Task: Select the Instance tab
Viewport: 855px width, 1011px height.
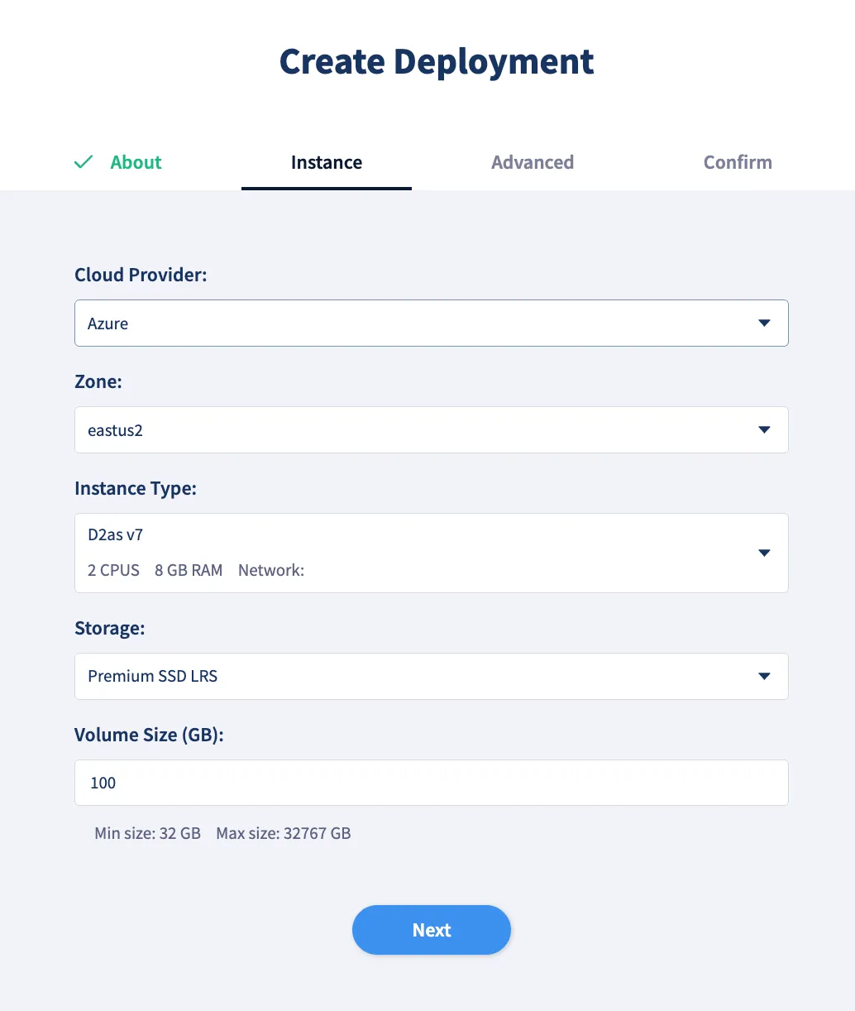Action: click(x=327, y=162)
